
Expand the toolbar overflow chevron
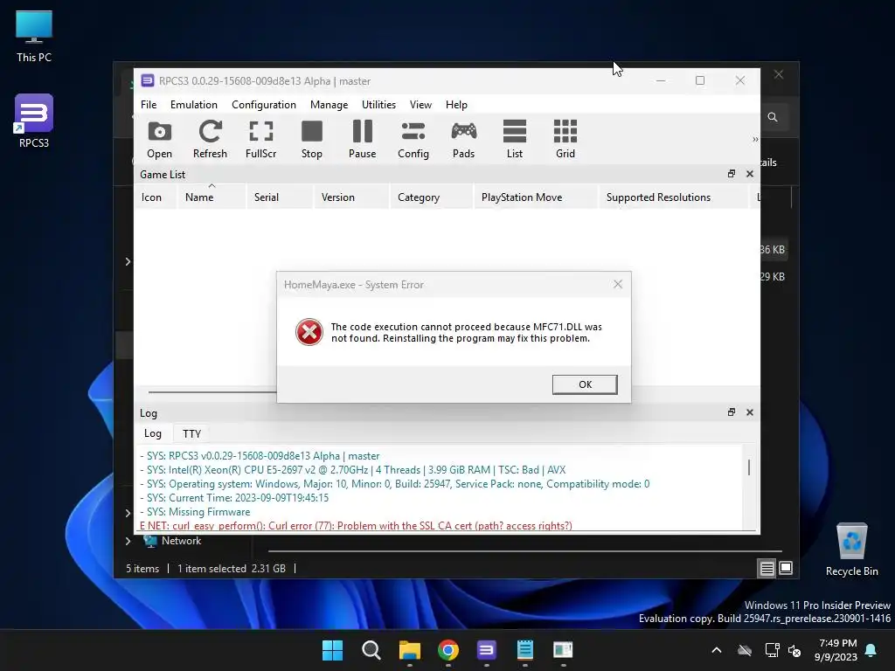[754, 139]
